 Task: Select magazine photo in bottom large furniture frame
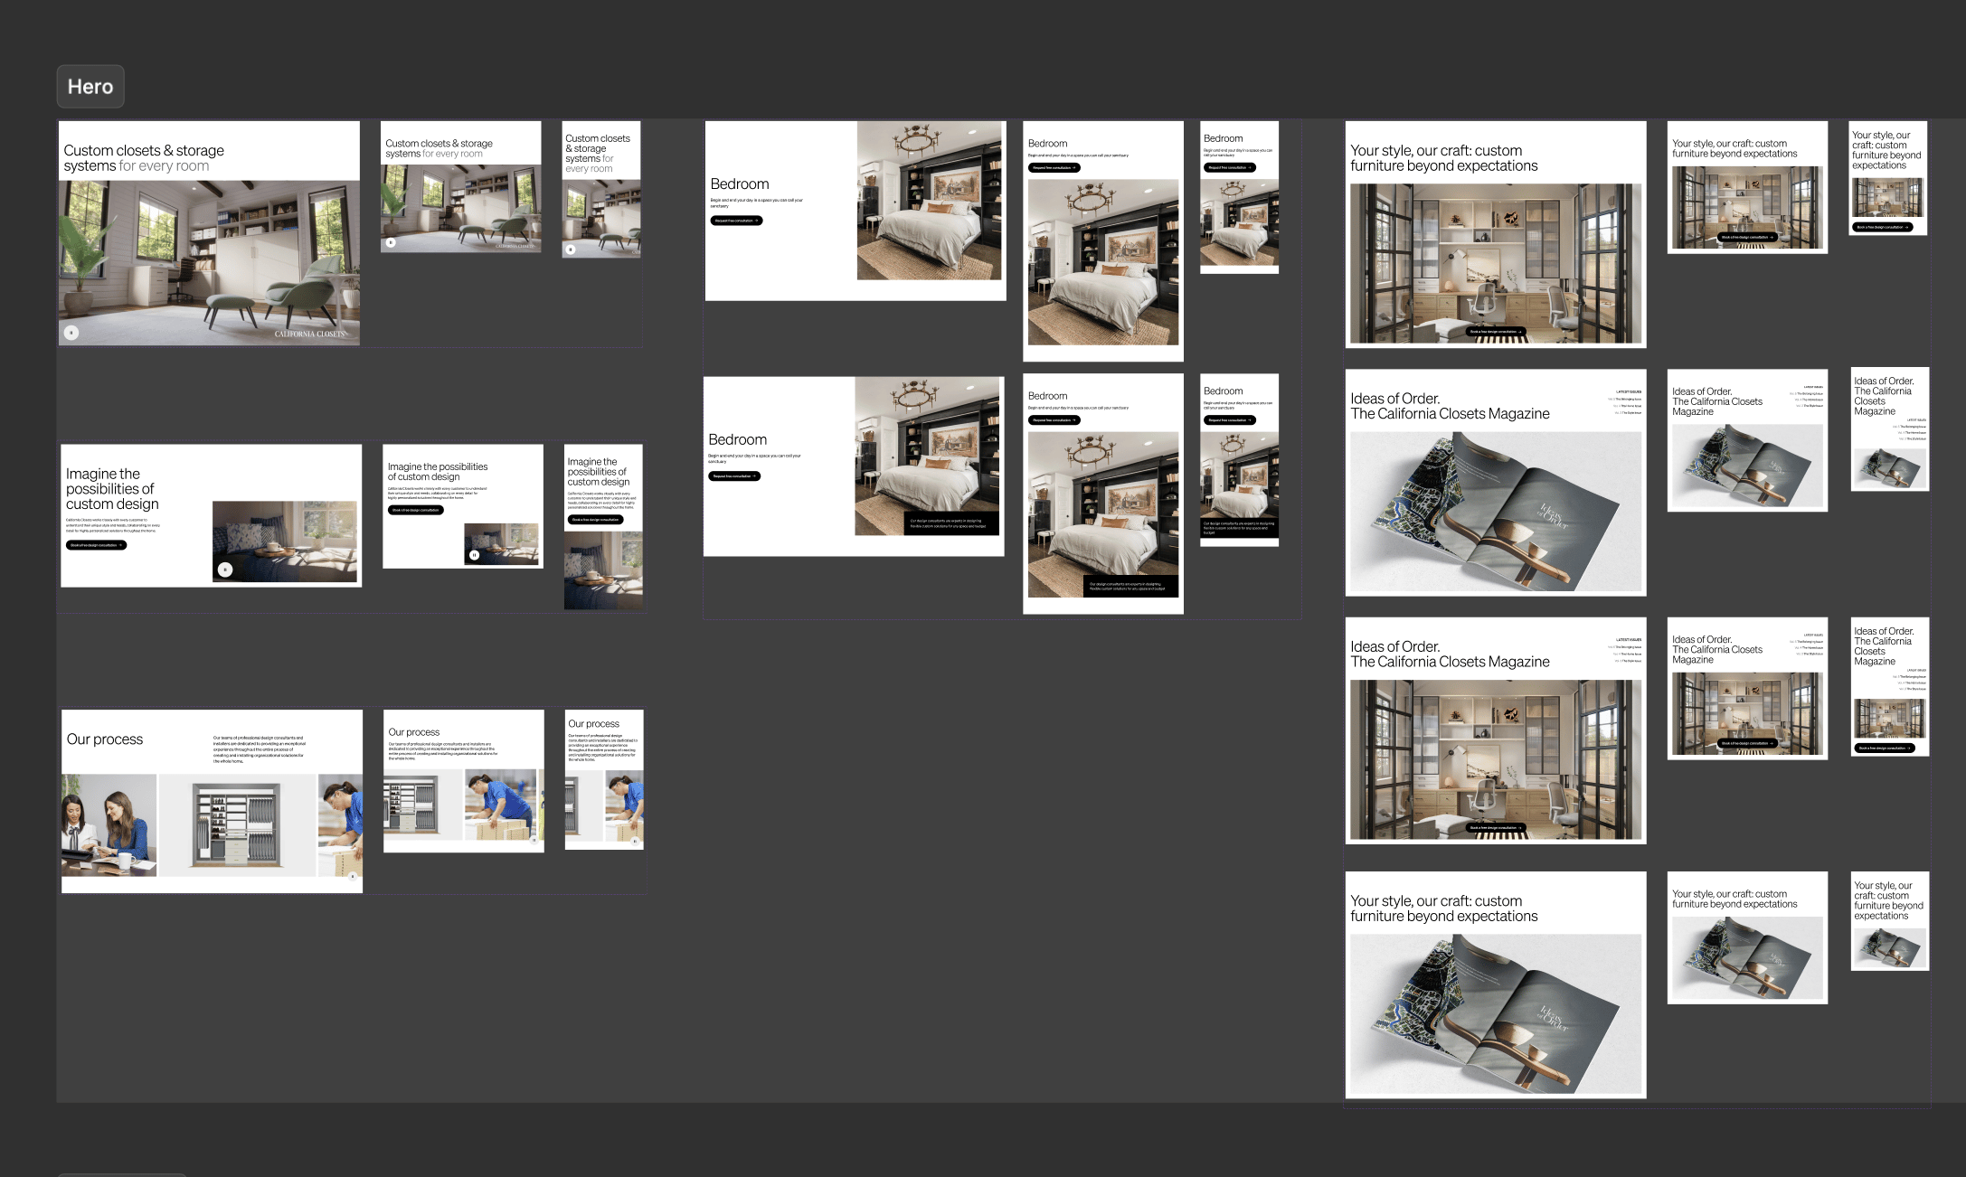click(1496, 1014)
